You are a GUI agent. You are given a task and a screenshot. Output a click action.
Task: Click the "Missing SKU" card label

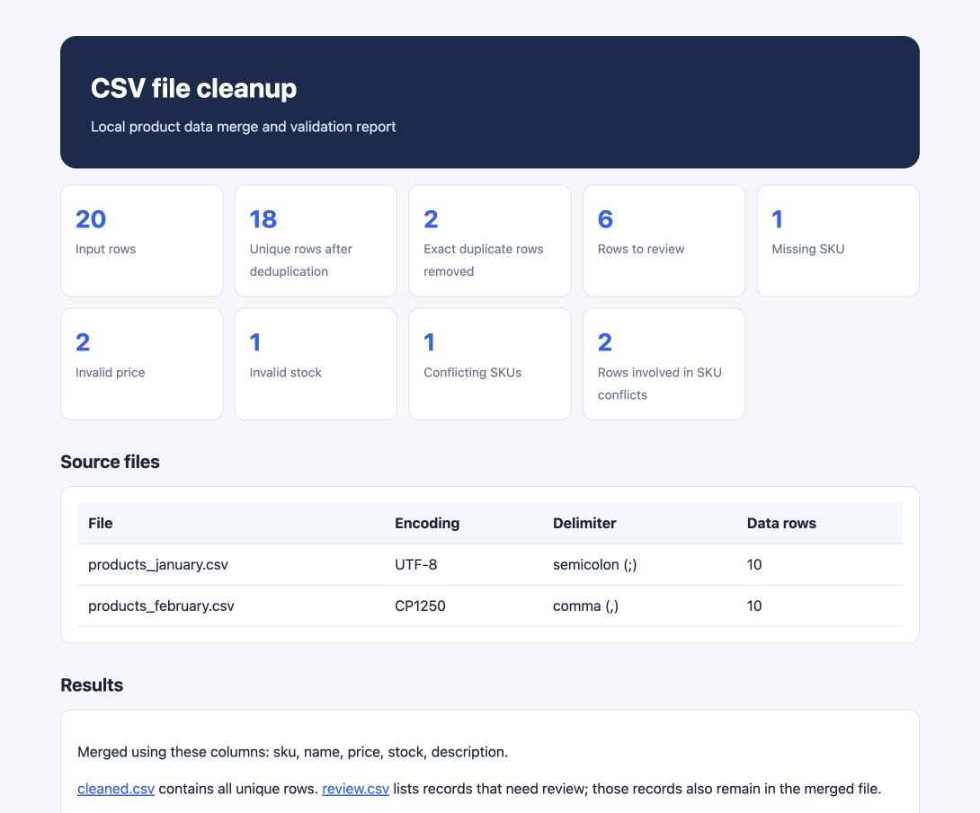pyautogui.click(x=807, y=249)
